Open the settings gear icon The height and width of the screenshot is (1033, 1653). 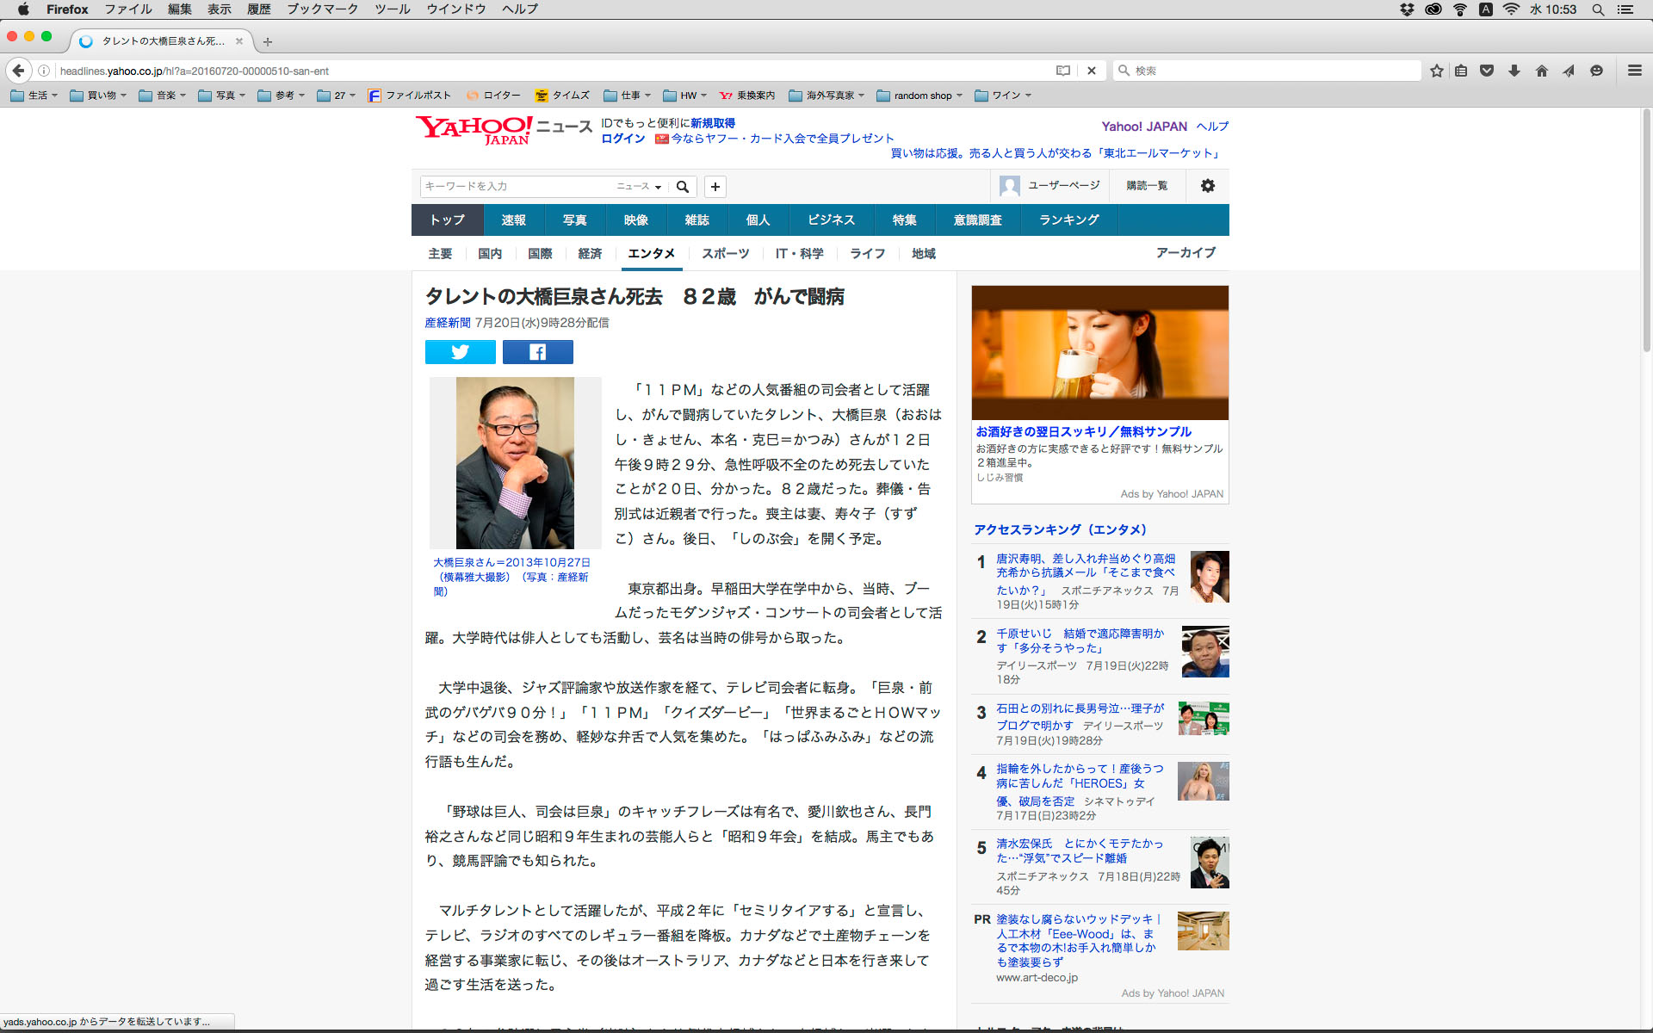click(x=1207, y=186)
